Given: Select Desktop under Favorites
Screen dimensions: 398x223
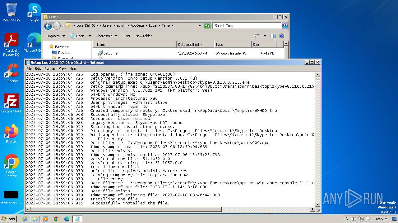Looking at the screenshot, I should 64,53.
